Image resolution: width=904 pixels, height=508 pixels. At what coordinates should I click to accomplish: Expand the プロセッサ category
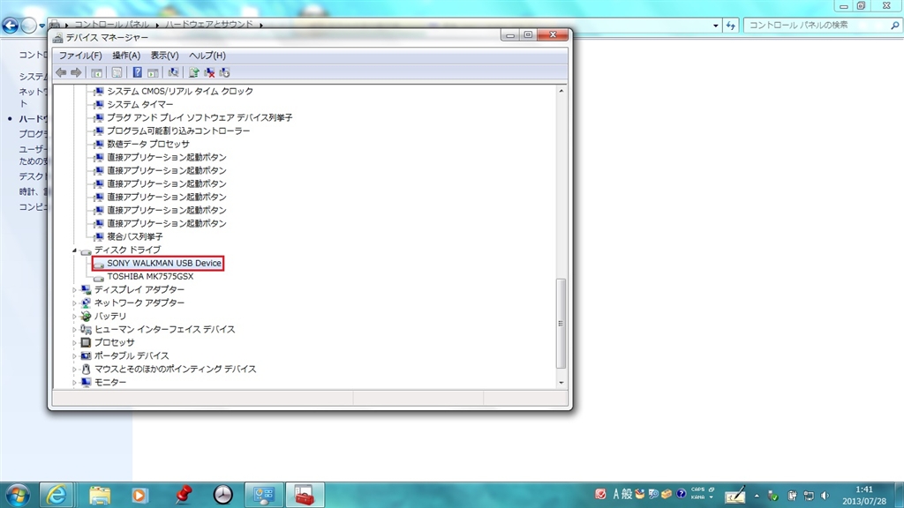coord(74,343)
